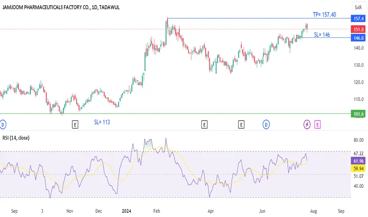Image resolution: width=368 pixels, height=217 pixels.
Task: Click the JAMJOOM PHARMACEUTICALS chart title
Action: point(61,7)
